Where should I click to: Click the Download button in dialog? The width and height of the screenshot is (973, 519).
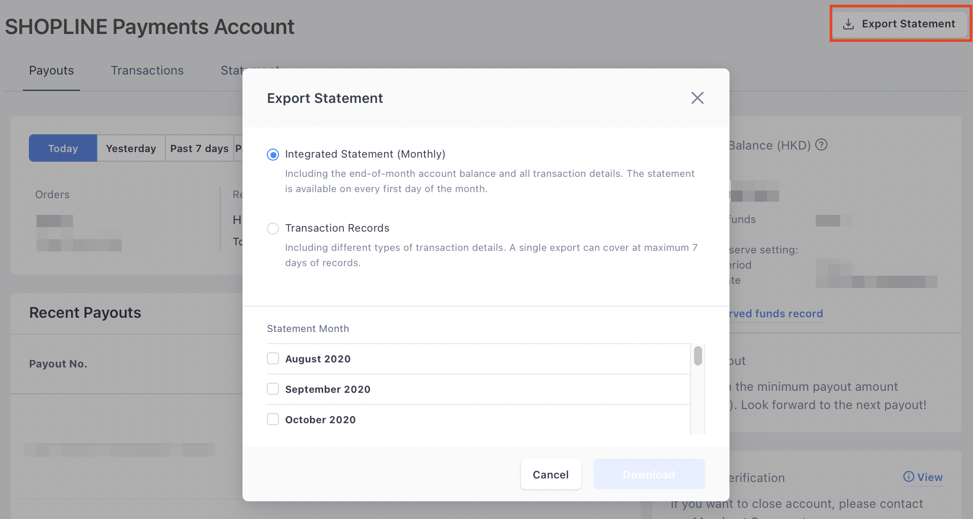(649, 474)
